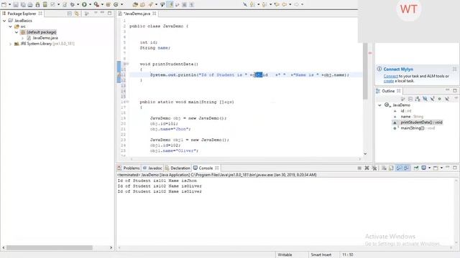Click the Remove All Terminated Launches icon in Console
This screenshot has width=460, height=258.
pyautogui.click(x=374, y=168)
